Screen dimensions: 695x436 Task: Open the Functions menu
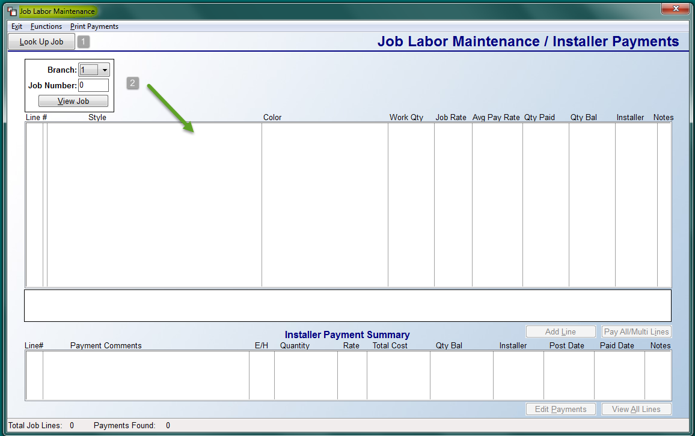point(46,26)
